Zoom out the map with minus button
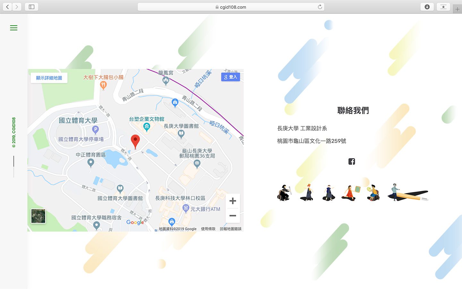Screen dimensions: 462x289 [x=233, y=215]
